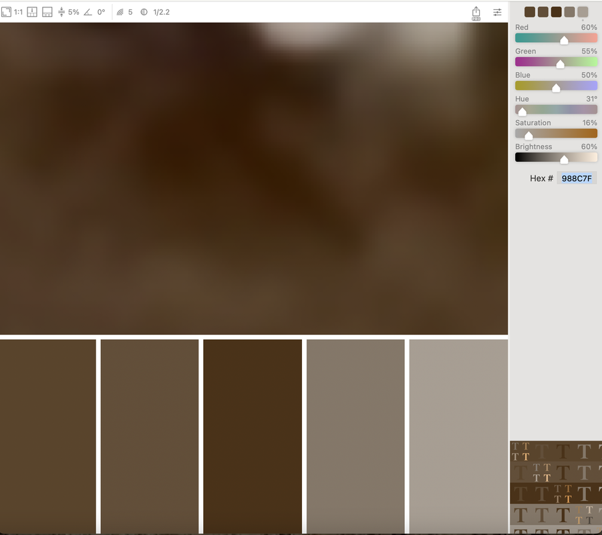Click the Green slider handle

pyautogui.click(x=560, y=64)
